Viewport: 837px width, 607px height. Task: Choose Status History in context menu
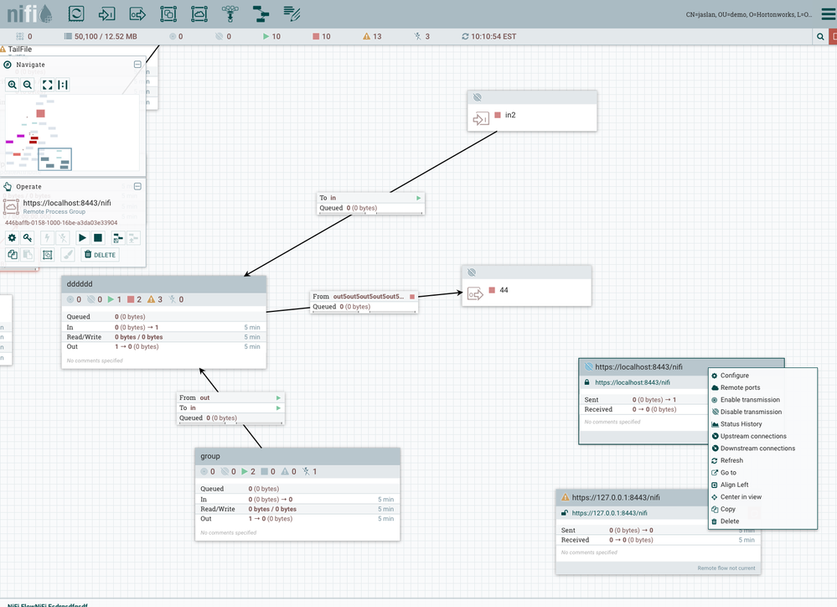[x=741, y=424]
